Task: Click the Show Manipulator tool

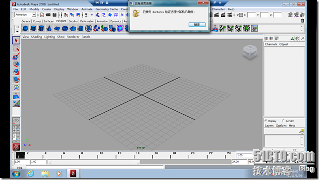Action: point(16,104)
